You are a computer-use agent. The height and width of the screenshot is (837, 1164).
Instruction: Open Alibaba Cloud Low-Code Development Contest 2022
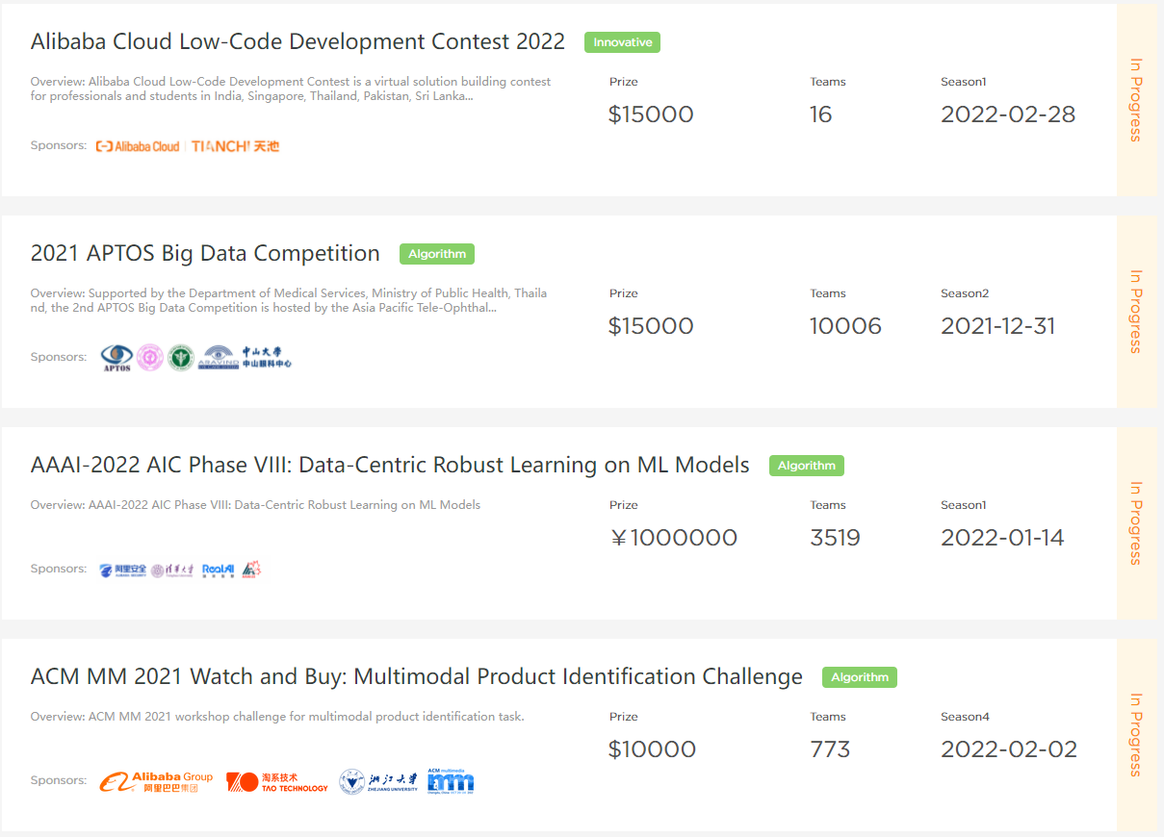[297, 42]
